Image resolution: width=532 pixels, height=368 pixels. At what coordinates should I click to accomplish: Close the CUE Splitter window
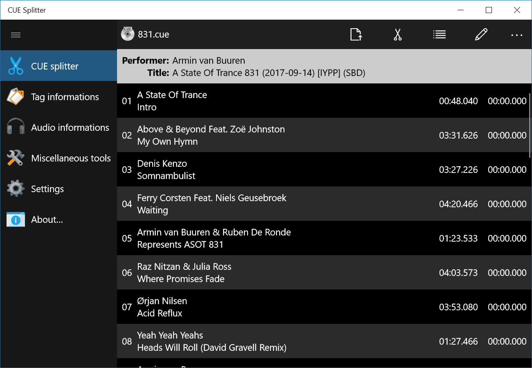517,10
